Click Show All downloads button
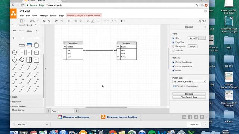239x134 pixels. pos(194,124)
